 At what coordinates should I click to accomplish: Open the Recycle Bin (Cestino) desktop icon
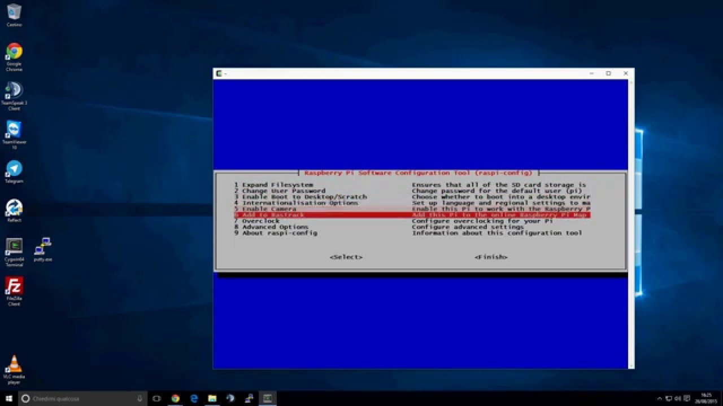click(14, 14)
